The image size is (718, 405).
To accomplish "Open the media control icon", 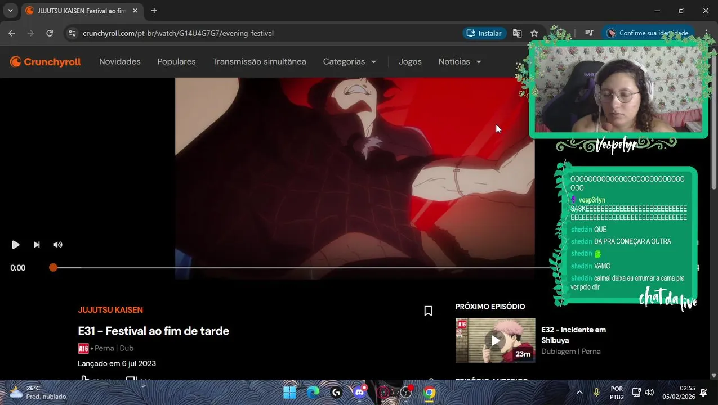I will (589, 33).
